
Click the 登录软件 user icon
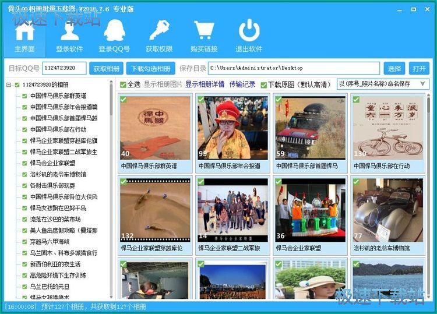click(x=69, y=36)
